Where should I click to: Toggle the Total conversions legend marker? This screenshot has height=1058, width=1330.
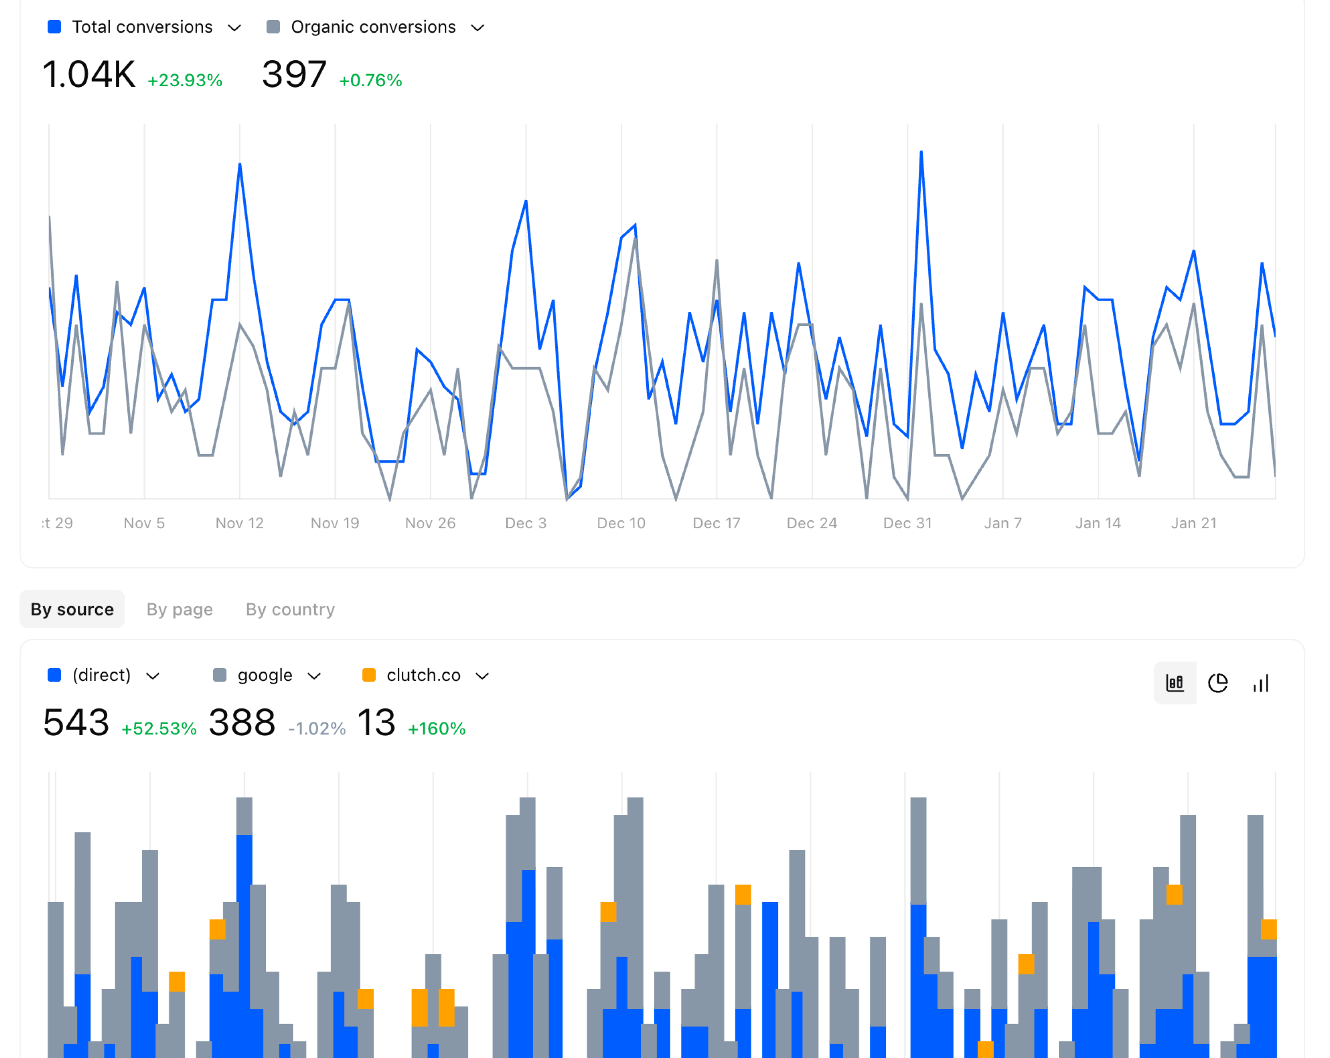pos(54,26)
